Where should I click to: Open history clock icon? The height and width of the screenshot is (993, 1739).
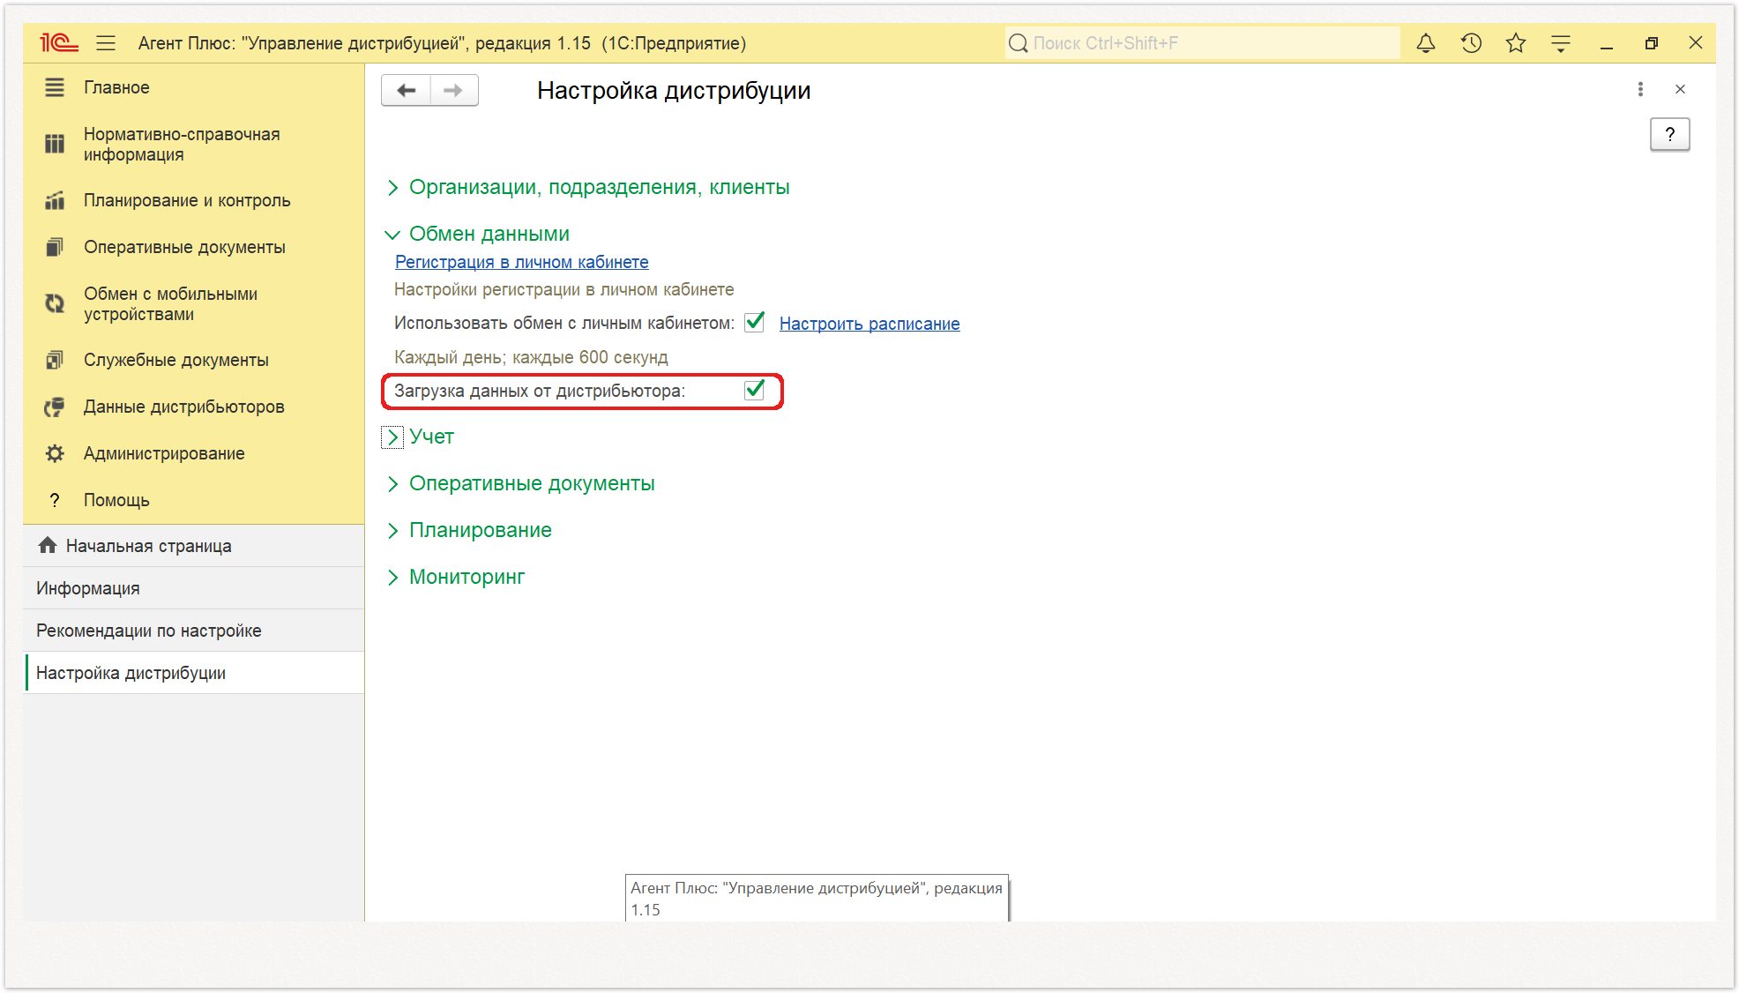1471,42
